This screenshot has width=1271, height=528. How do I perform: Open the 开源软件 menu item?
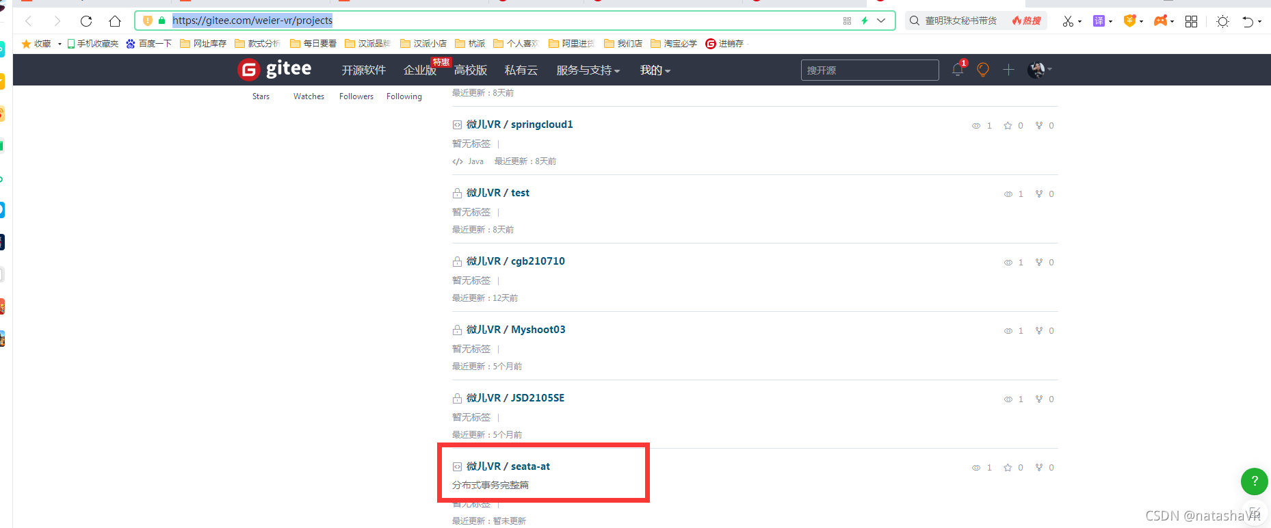[364, 70]
